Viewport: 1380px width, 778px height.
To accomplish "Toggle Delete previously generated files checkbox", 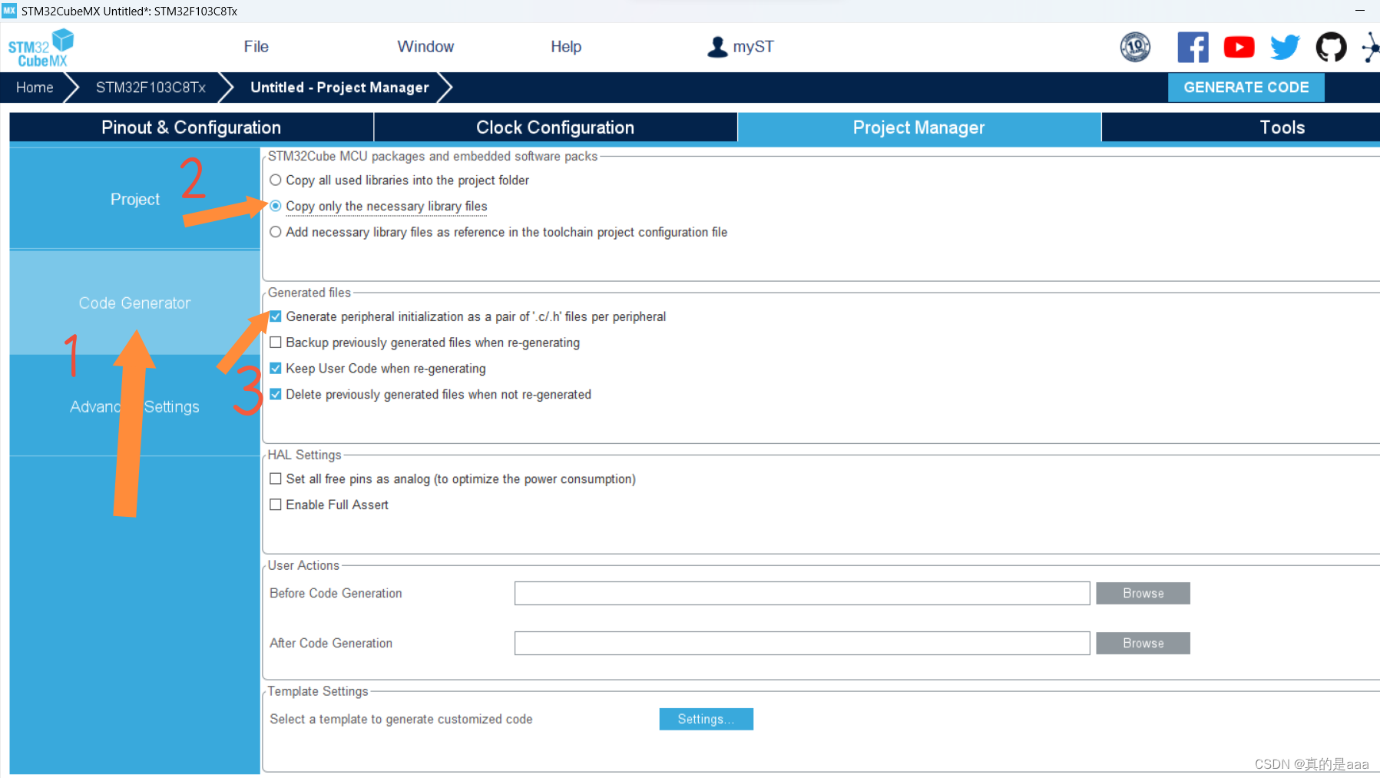I will click(x=276, y=394).
